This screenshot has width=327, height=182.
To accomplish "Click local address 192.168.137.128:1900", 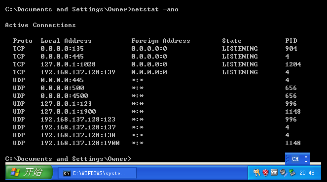I will click(80, 143).
